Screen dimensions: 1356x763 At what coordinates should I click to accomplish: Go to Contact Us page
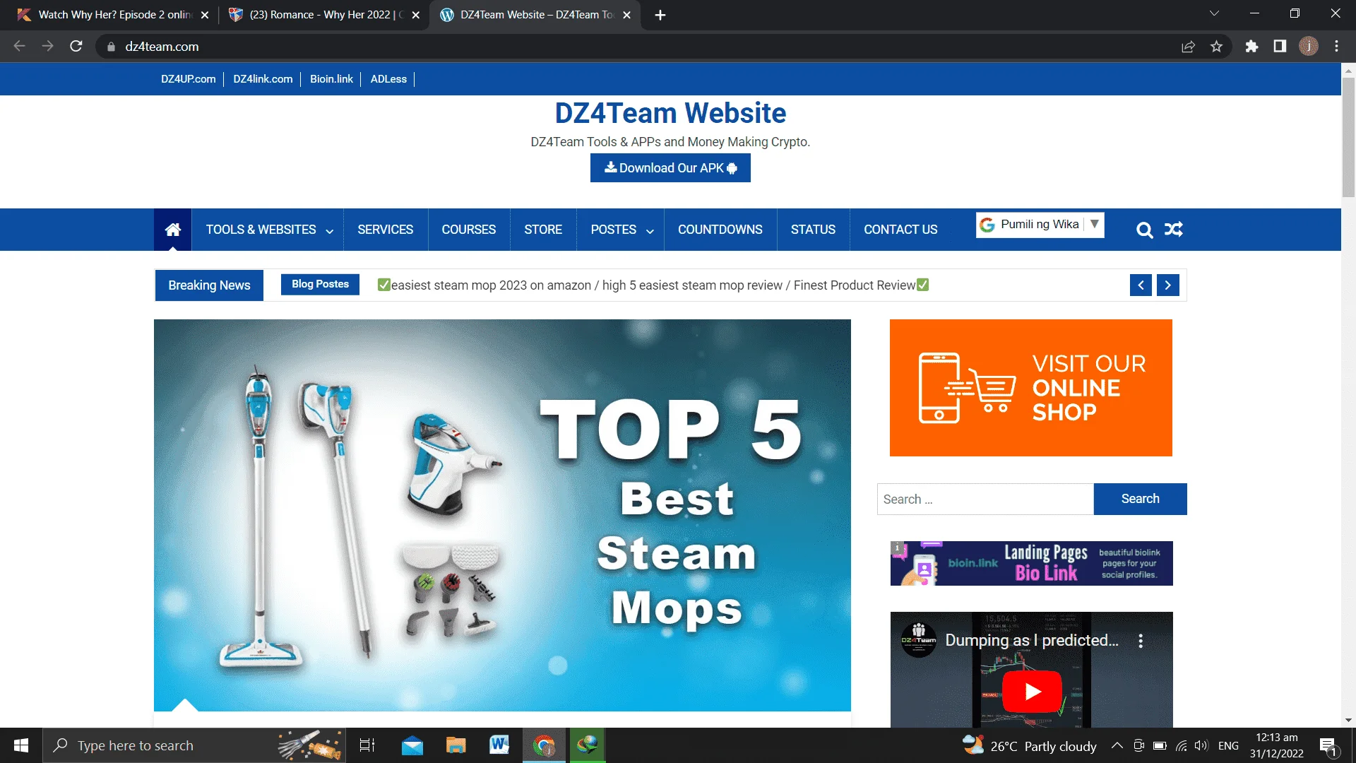[x=900, y=230]
